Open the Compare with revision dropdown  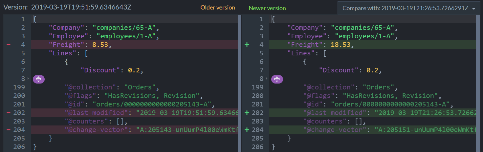tap(409, 8)
